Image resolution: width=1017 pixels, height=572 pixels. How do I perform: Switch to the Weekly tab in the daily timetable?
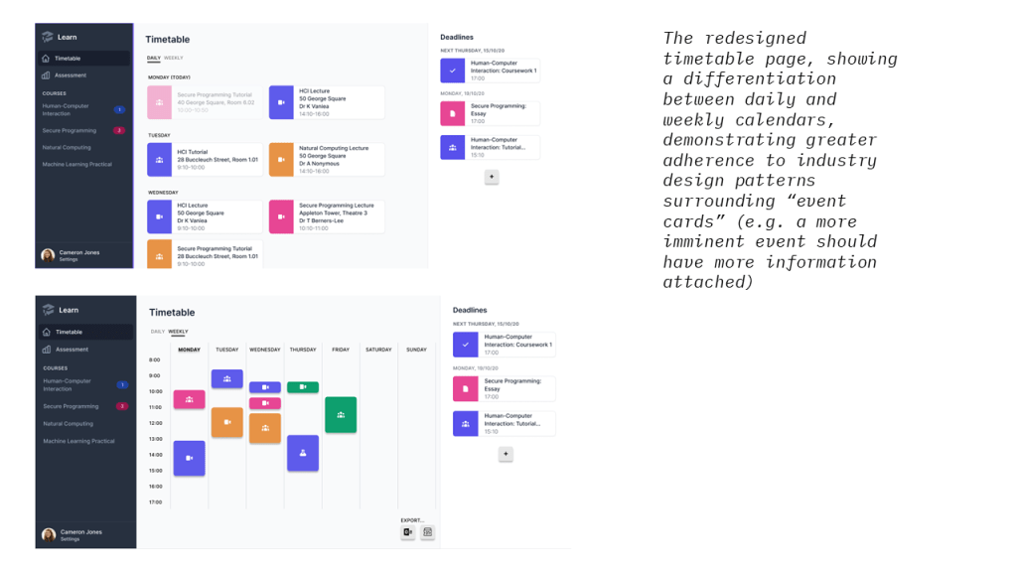[174, 59]
